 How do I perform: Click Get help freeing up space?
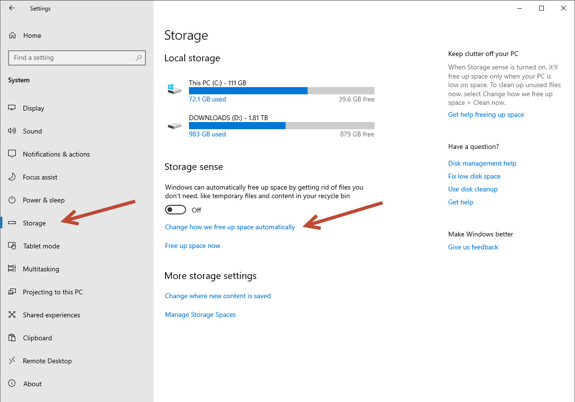click(486, 114)
